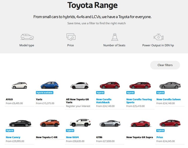Open the All New Toyota GR Yaris title

(x=78, y=101)
